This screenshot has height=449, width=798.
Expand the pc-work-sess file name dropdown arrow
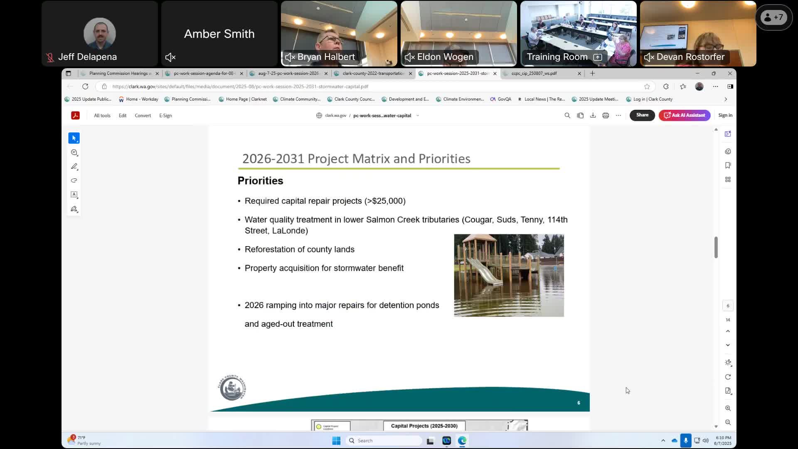coord(418,116)
